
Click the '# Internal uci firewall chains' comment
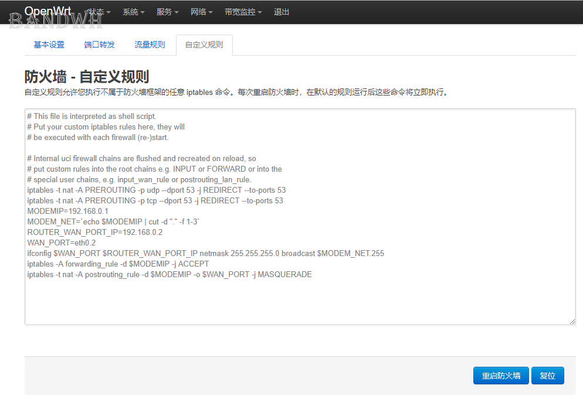(142, 158)
